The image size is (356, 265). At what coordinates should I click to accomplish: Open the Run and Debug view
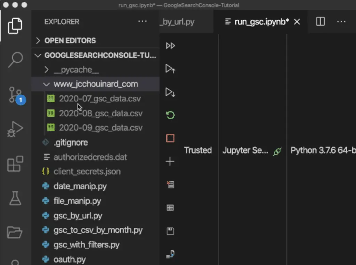[15, 129]
